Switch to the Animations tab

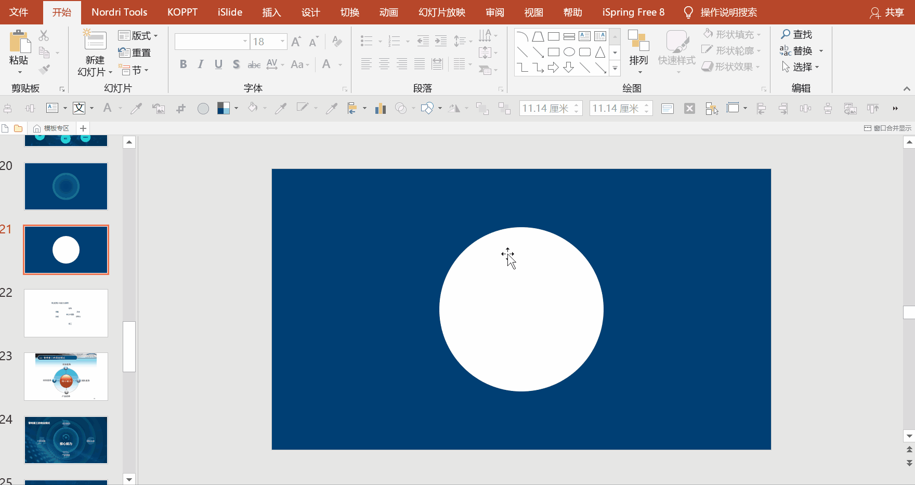(x=388, y=12)
